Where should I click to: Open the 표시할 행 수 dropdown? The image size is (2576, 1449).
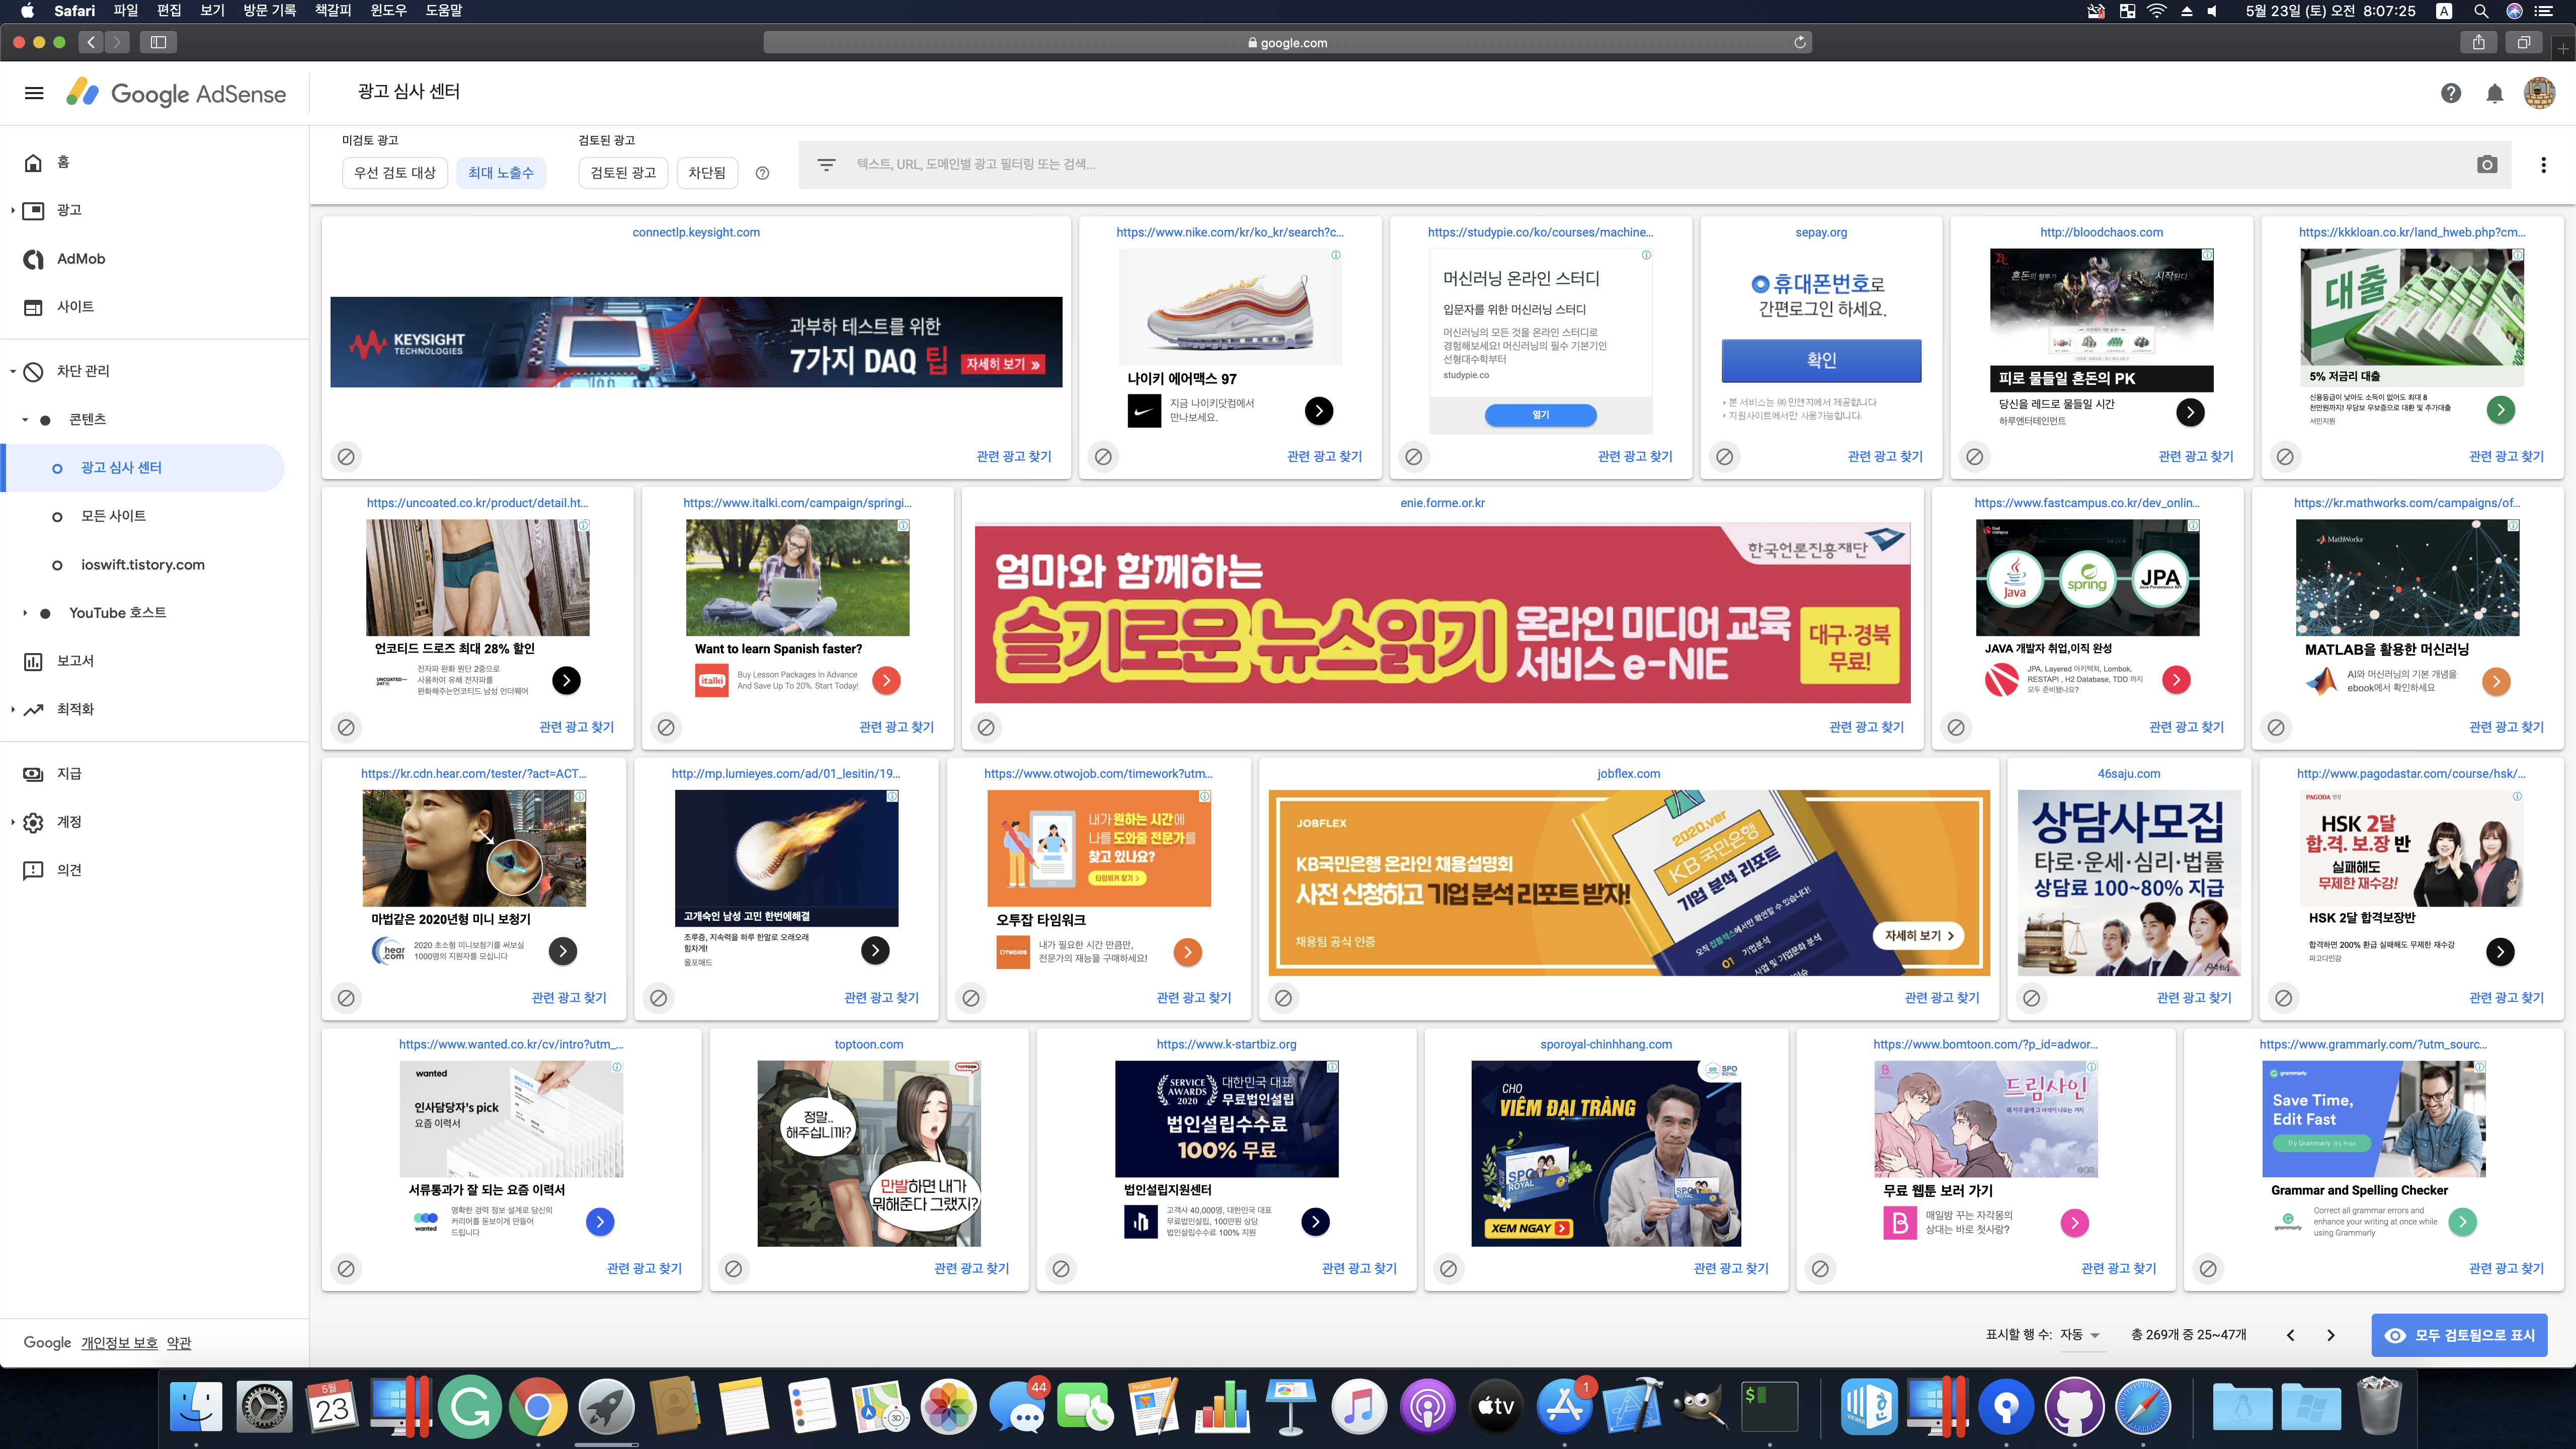point(2080,1335)
